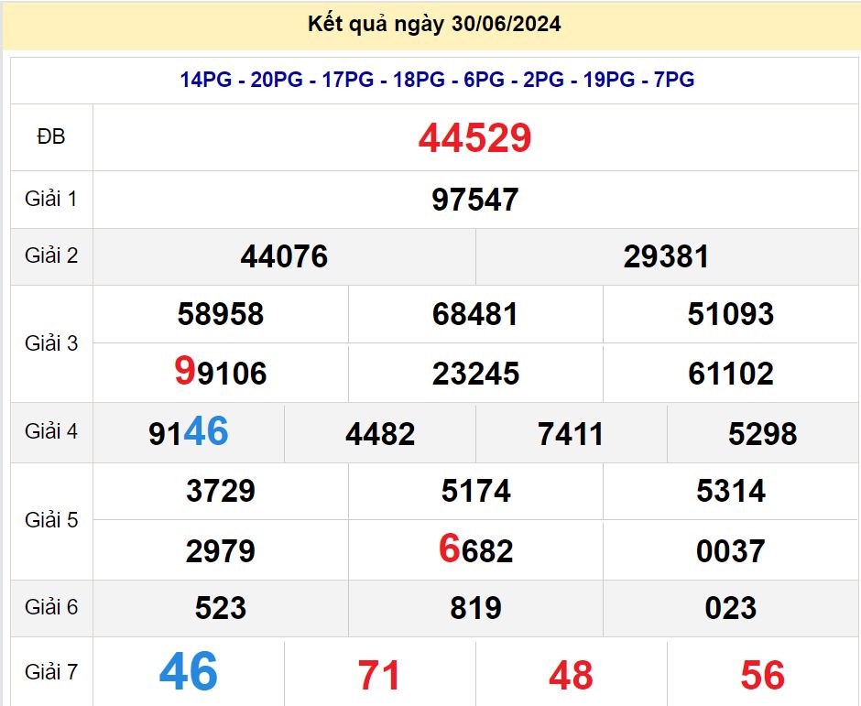
Task: Click the Giải 4 number 9146
Action: 189,432
